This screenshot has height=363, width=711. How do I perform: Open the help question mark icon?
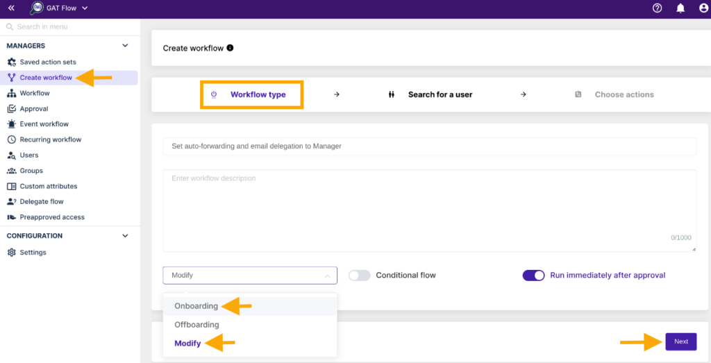pos(657,8)
